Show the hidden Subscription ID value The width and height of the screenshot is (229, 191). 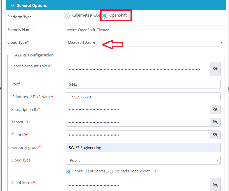215,110
